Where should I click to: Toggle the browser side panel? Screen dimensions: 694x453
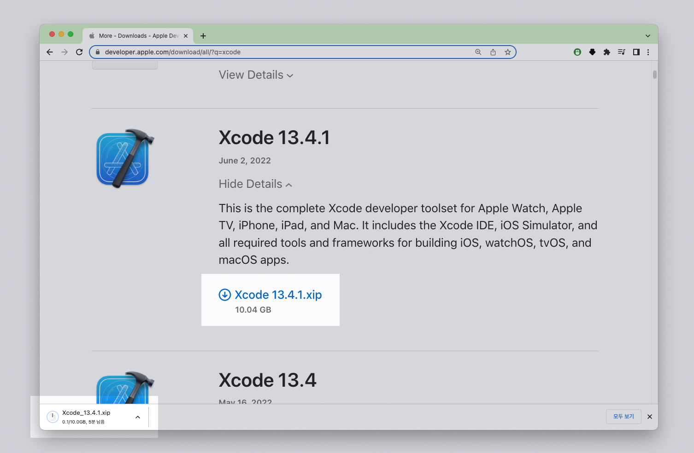click(636, 52)
